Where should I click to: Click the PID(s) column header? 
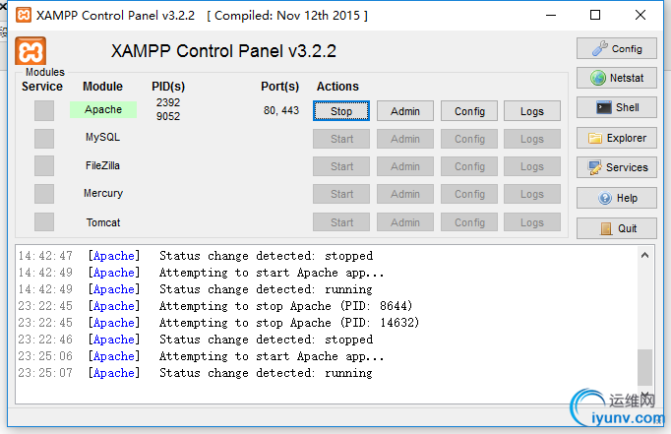(x=168, y=87)
